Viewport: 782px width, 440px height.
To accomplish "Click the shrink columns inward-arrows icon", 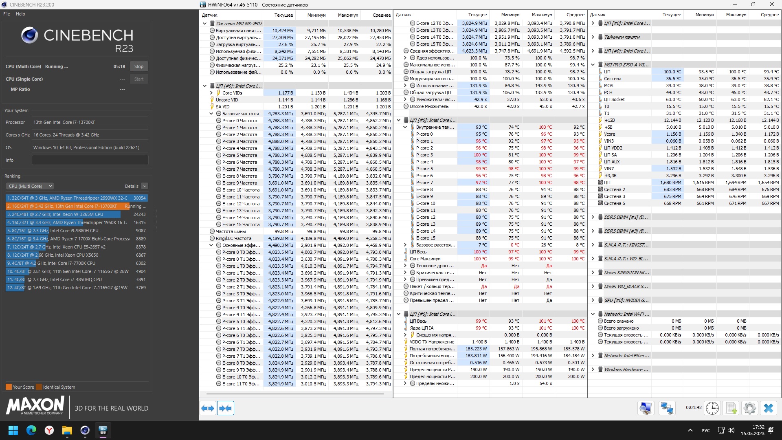I will 225,408.
